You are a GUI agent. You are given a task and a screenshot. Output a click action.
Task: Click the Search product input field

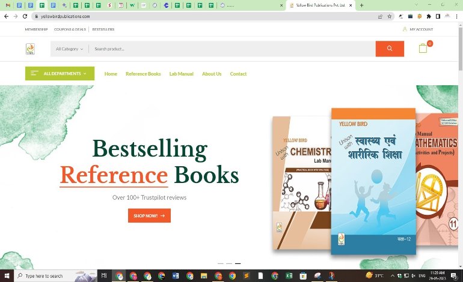(x=231, y=49)
